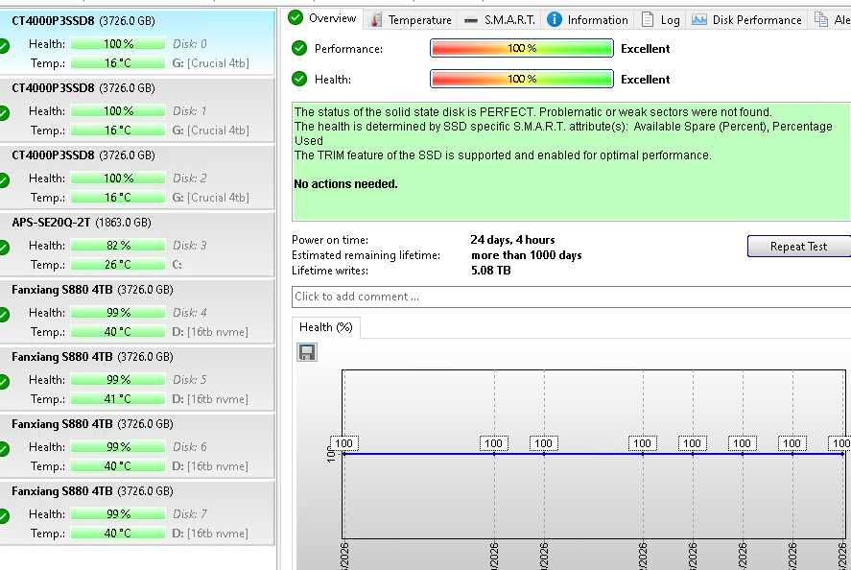Viewport: 851px width, 570px height.
Task: Click the 26 °C temperature bar
Action: (118, 265)
